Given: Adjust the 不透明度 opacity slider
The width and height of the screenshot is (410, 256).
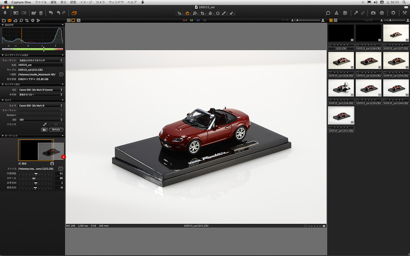Looking at the screenshot, I should pyautogui.click(x=35, y=174).
